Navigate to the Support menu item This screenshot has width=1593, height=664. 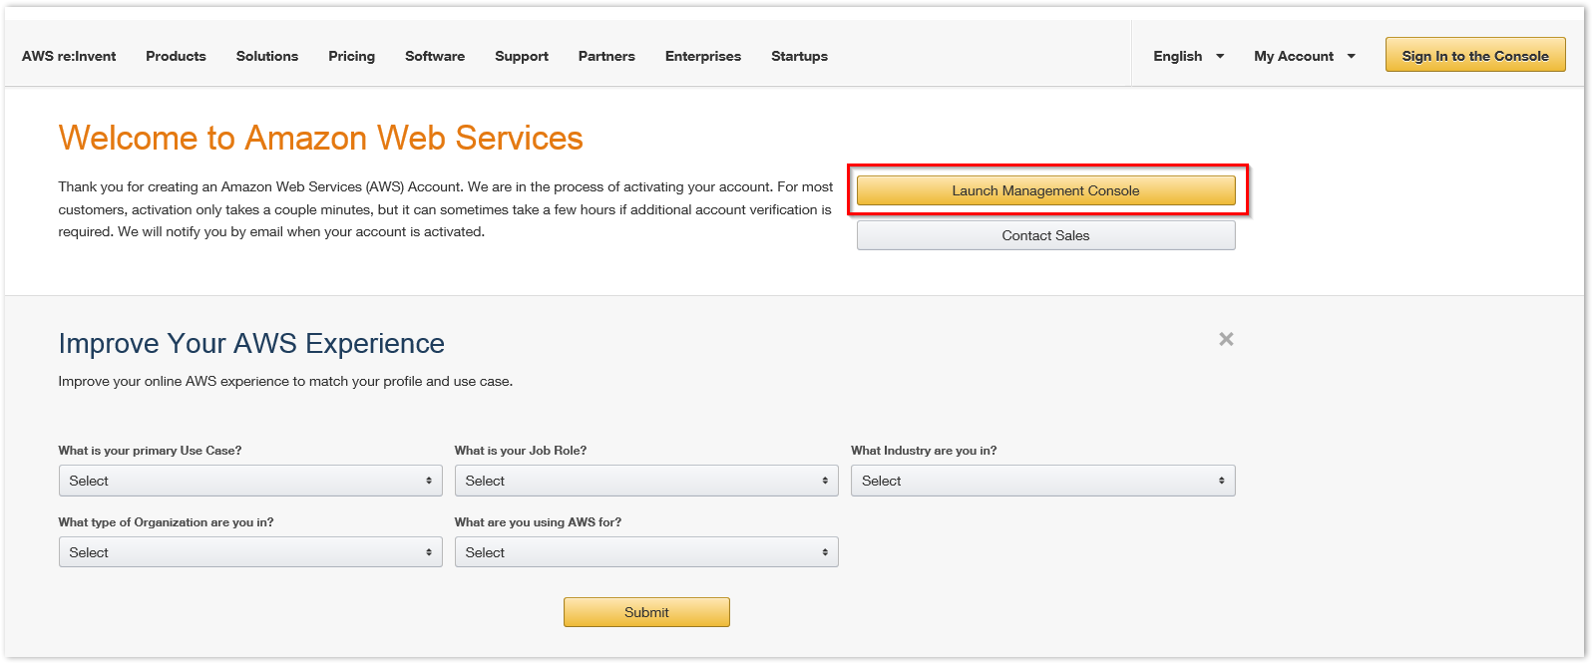click(x=522, y=56)
